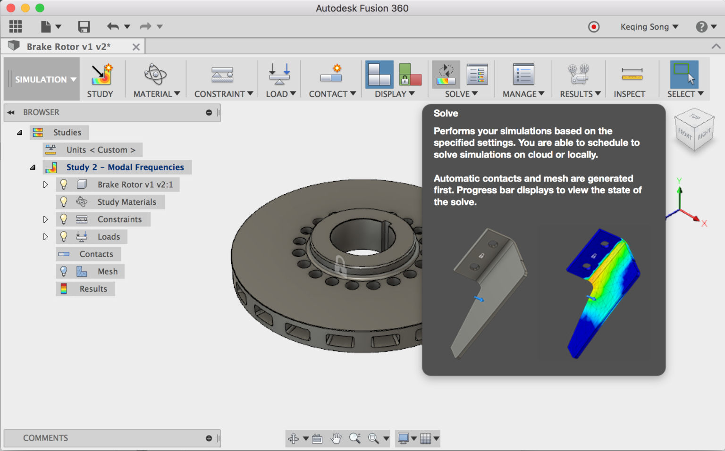Viewport: 725px width, 451px height.
Task: Open the COMMENTS panel
Action: click(x=45, y=438)
